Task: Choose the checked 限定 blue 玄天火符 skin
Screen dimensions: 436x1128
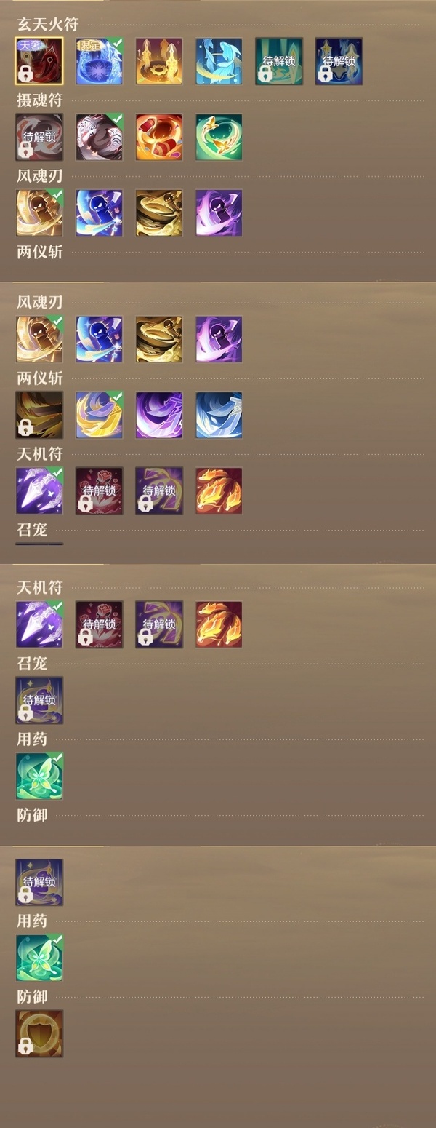Action: [99, 61]
